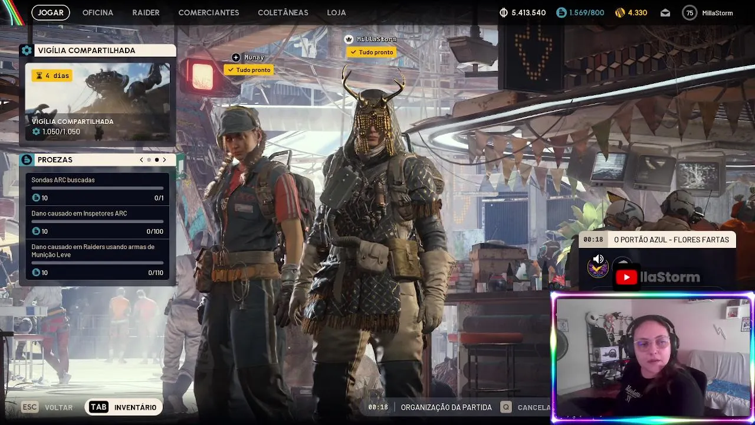
Task: Open the COLETÂNEAS tab
Action: click(283, 12)
